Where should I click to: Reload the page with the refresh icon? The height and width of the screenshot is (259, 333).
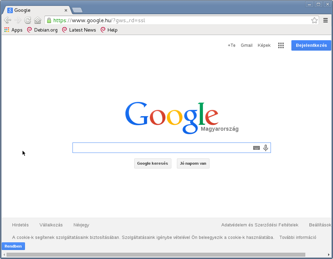pyautogui.click(x=28, y=20)
